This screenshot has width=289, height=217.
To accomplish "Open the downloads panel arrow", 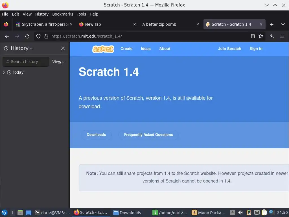I will (x=272, y=36).
